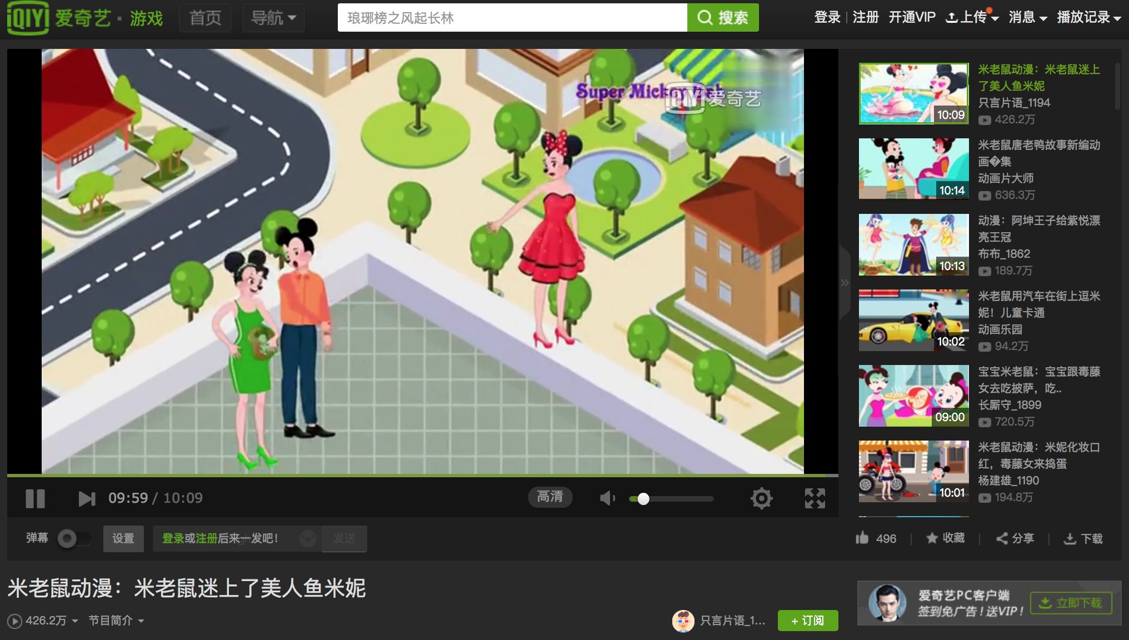The width and height of the screenshot is (1129, 640).
Task: Expand the 播放记录 history dropdown
Action: pos(1088,18)
